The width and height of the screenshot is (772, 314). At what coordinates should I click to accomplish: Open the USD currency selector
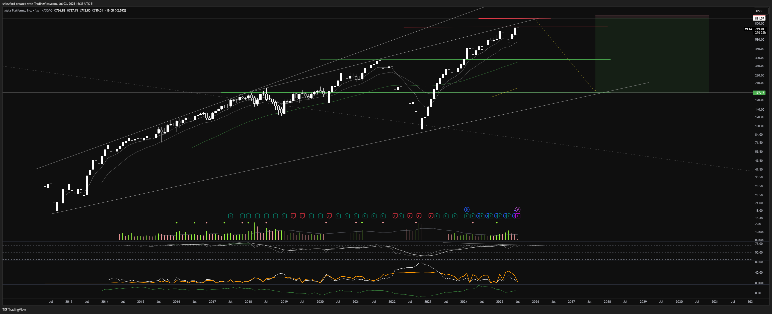(x=761, y=11)
